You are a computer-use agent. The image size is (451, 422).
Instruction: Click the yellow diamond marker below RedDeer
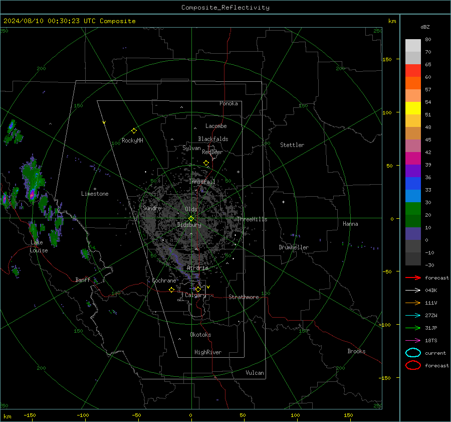tap(206, 163)
